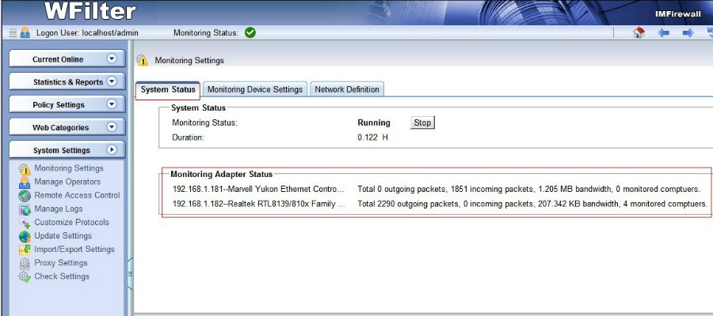Open Remote Access Control link
The height and width of the screenshot is (316, 713).
pos(77,195)
